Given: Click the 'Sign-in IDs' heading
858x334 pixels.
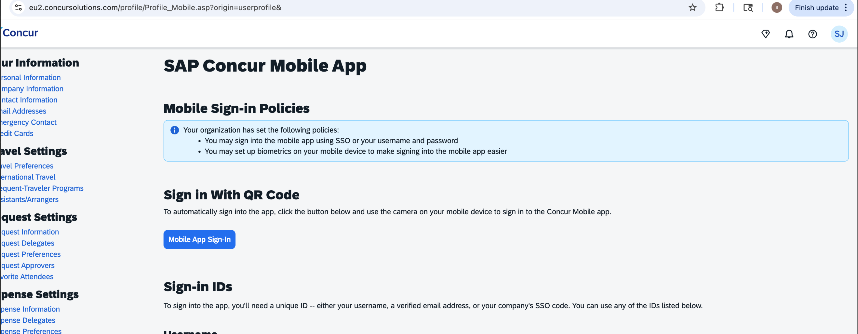Looking at the screenshot, I should tap(198, 286).
